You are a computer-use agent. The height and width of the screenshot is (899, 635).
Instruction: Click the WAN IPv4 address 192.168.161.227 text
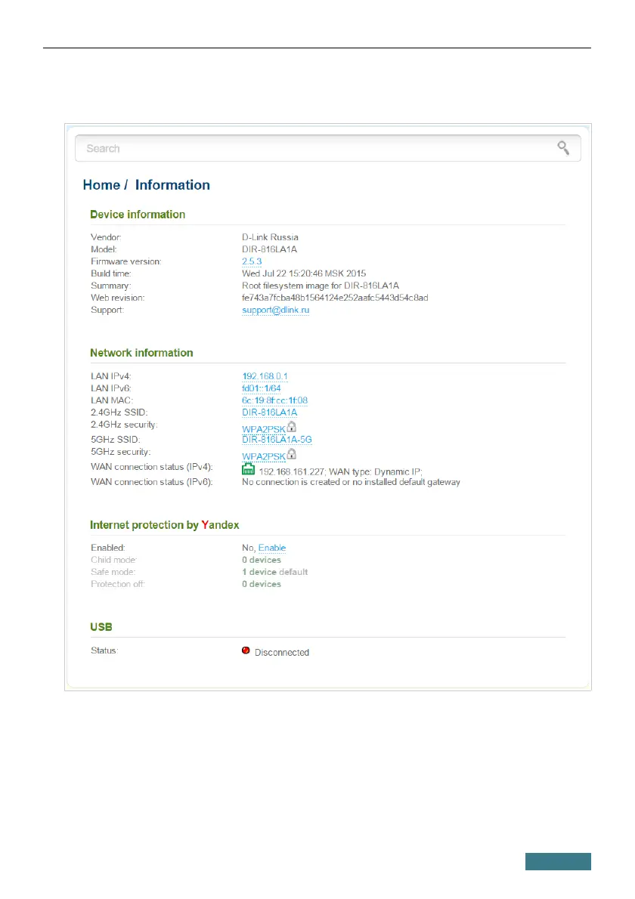point(291,471)
